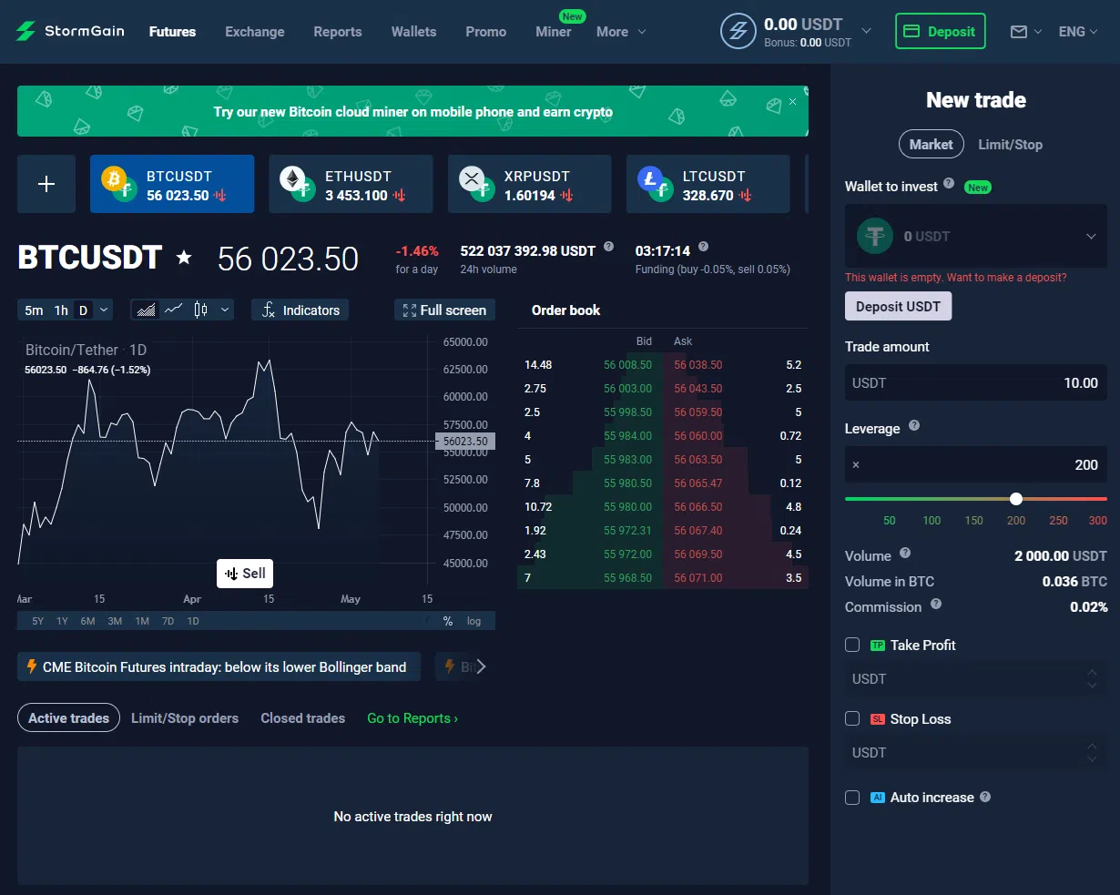Click the Leverage help icon

click(x=914, y=425)
